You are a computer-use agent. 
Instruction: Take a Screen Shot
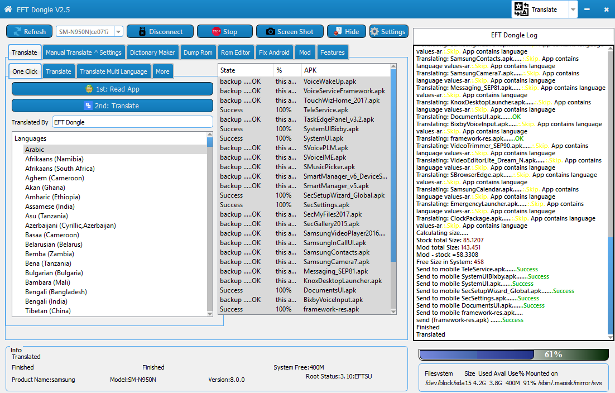pos(290,31)
